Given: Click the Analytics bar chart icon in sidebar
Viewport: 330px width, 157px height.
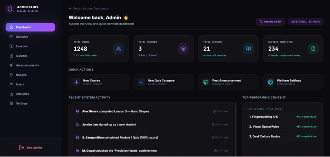Looking at the screenshot, I should [11, 94].
